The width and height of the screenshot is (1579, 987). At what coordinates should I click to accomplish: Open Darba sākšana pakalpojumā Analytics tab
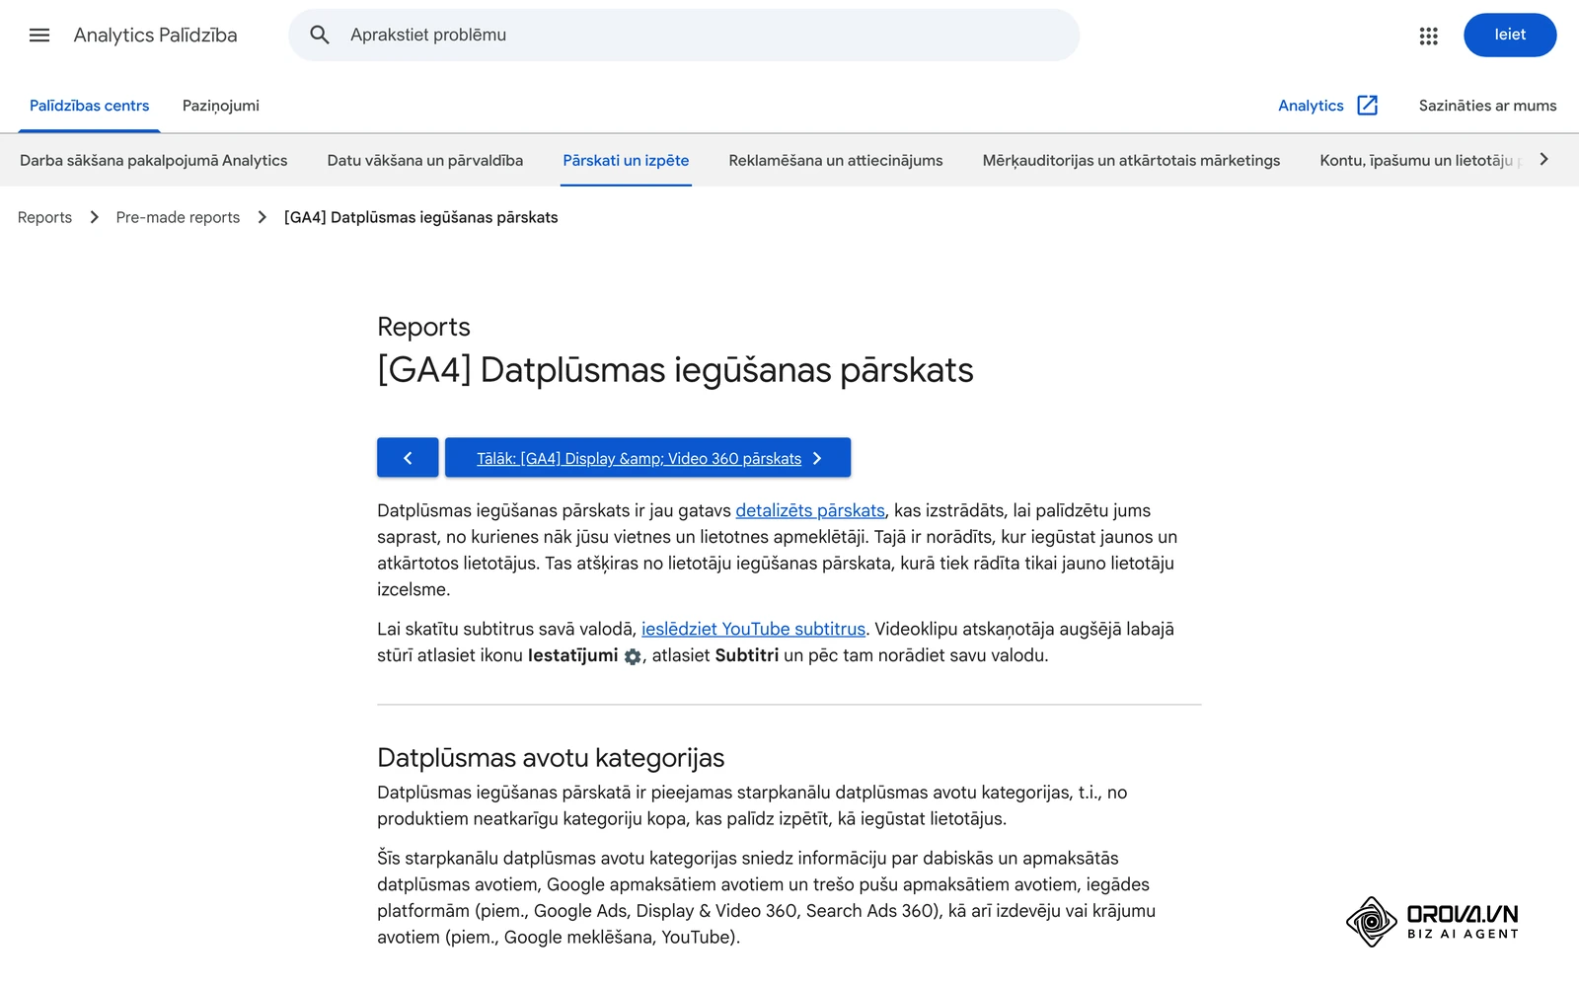point(154,161)
